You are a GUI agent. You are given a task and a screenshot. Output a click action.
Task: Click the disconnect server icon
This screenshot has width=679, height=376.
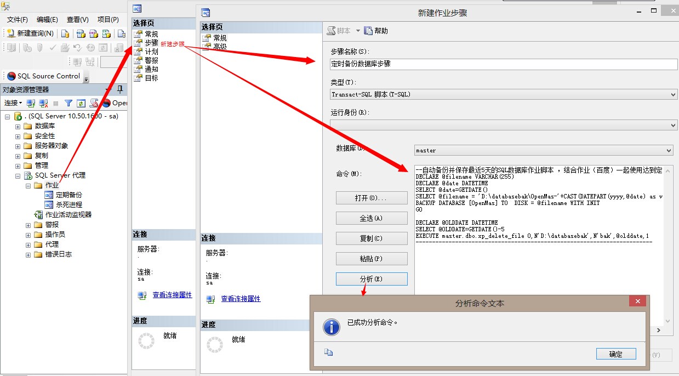tap(44, 103)
